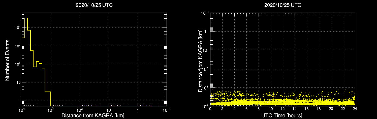
Task: Click the 10^2 tick on Number of Events axis
Action: (x=17, y=64)
